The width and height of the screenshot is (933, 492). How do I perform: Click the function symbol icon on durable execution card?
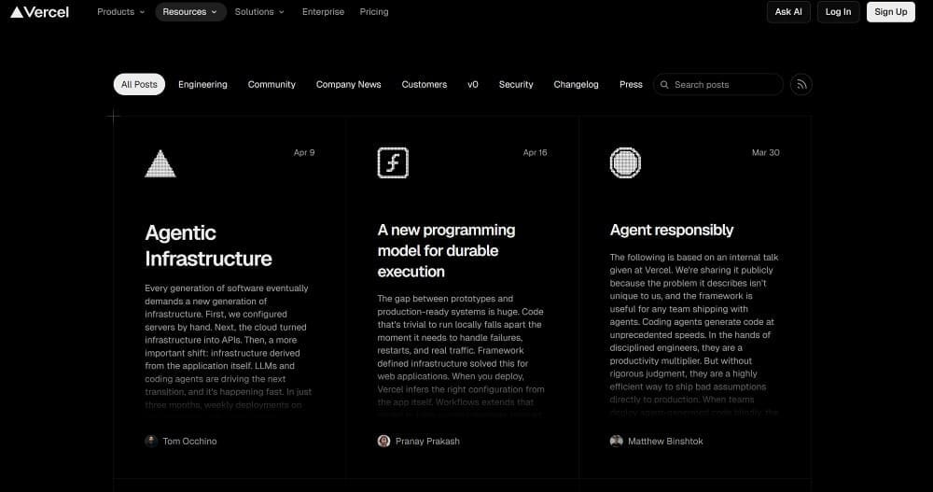click(x=393, y=162)
